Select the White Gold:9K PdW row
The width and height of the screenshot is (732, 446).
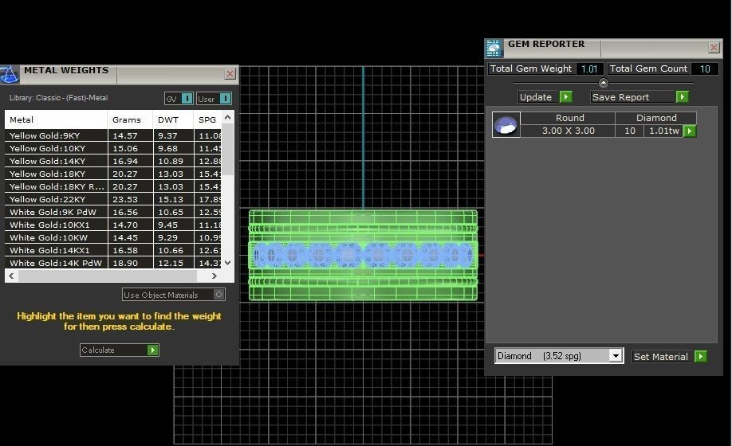point(113,212)
